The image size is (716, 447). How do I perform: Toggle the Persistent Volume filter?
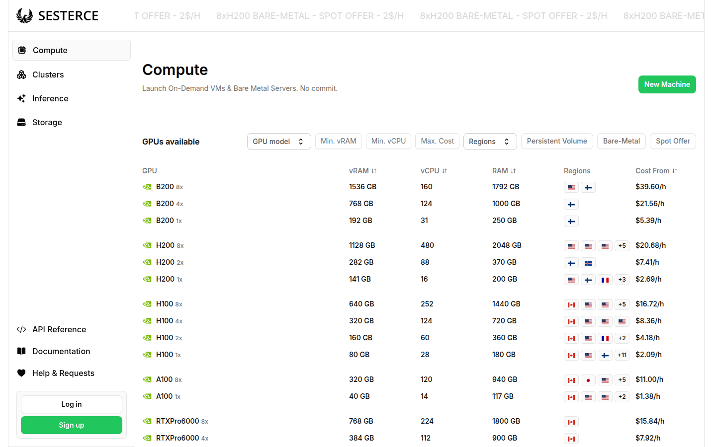(x=556, y=141)
